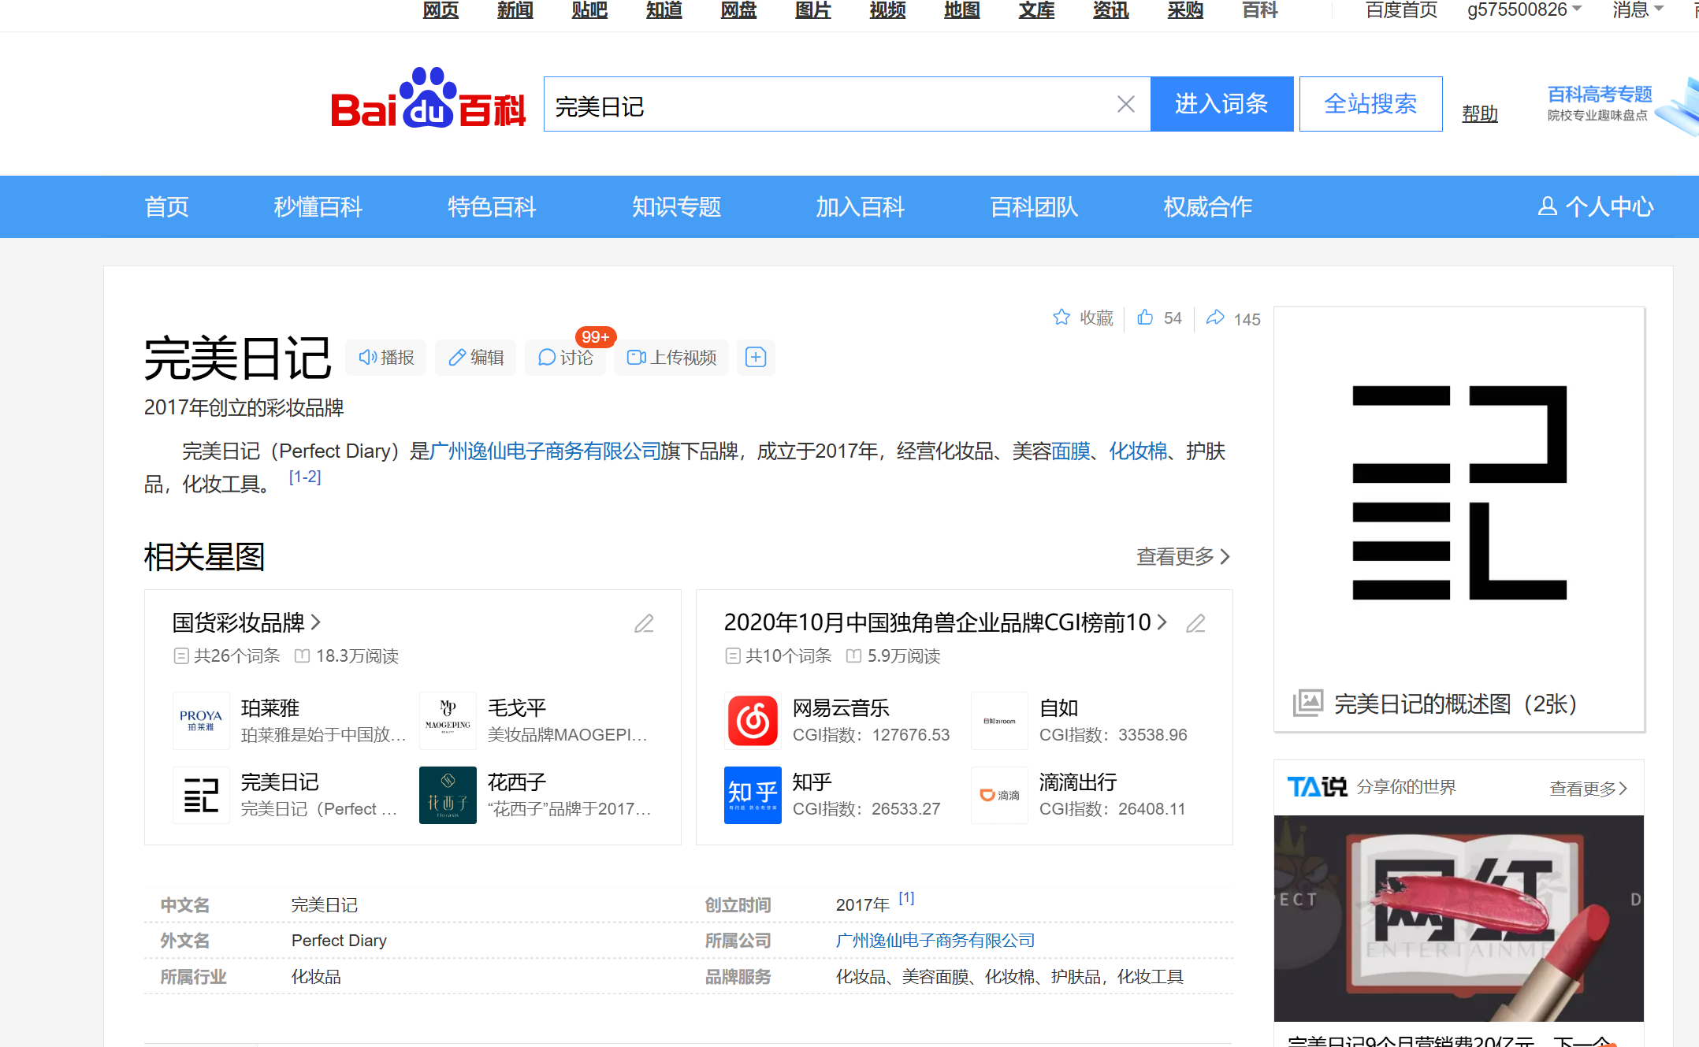Open the 贴吧 top menu link
This screenshot has height=1047, width=1699.
click(x=589, y=10)
